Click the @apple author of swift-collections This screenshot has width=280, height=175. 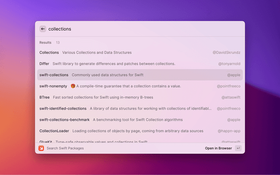point(234,75)
